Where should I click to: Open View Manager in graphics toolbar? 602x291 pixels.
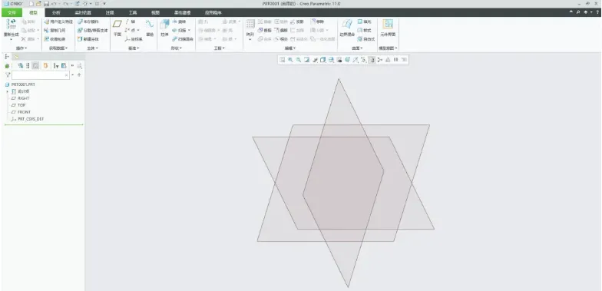click(339, 60)
